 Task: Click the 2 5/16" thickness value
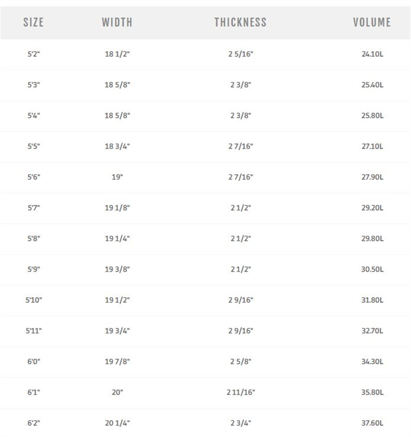pyautogui.click(x=241, y=54)
